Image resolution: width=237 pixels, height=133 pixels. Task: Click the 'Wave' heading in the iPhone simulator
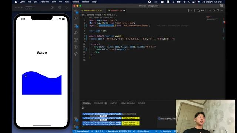[42, 52]
